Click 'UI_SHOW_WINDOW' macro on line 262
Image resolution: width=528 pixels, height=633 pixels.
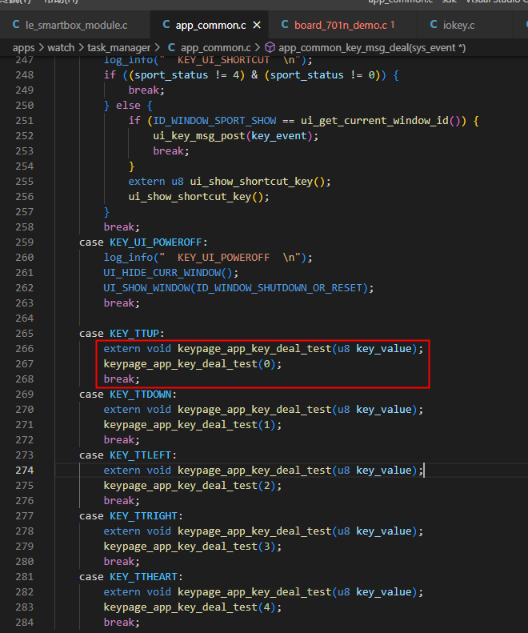click(146, 288)
